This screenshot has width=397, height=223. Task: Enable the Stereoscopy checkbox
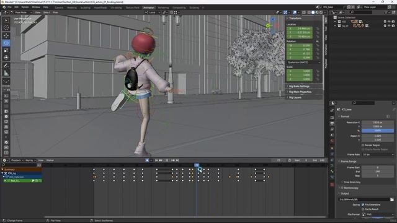click(x=342, y=188)
